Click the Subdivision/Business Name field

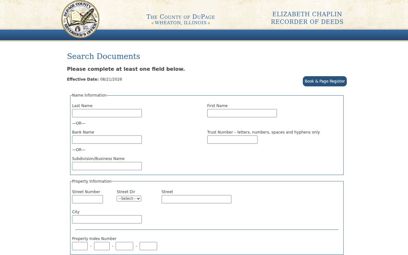(107, 166)
